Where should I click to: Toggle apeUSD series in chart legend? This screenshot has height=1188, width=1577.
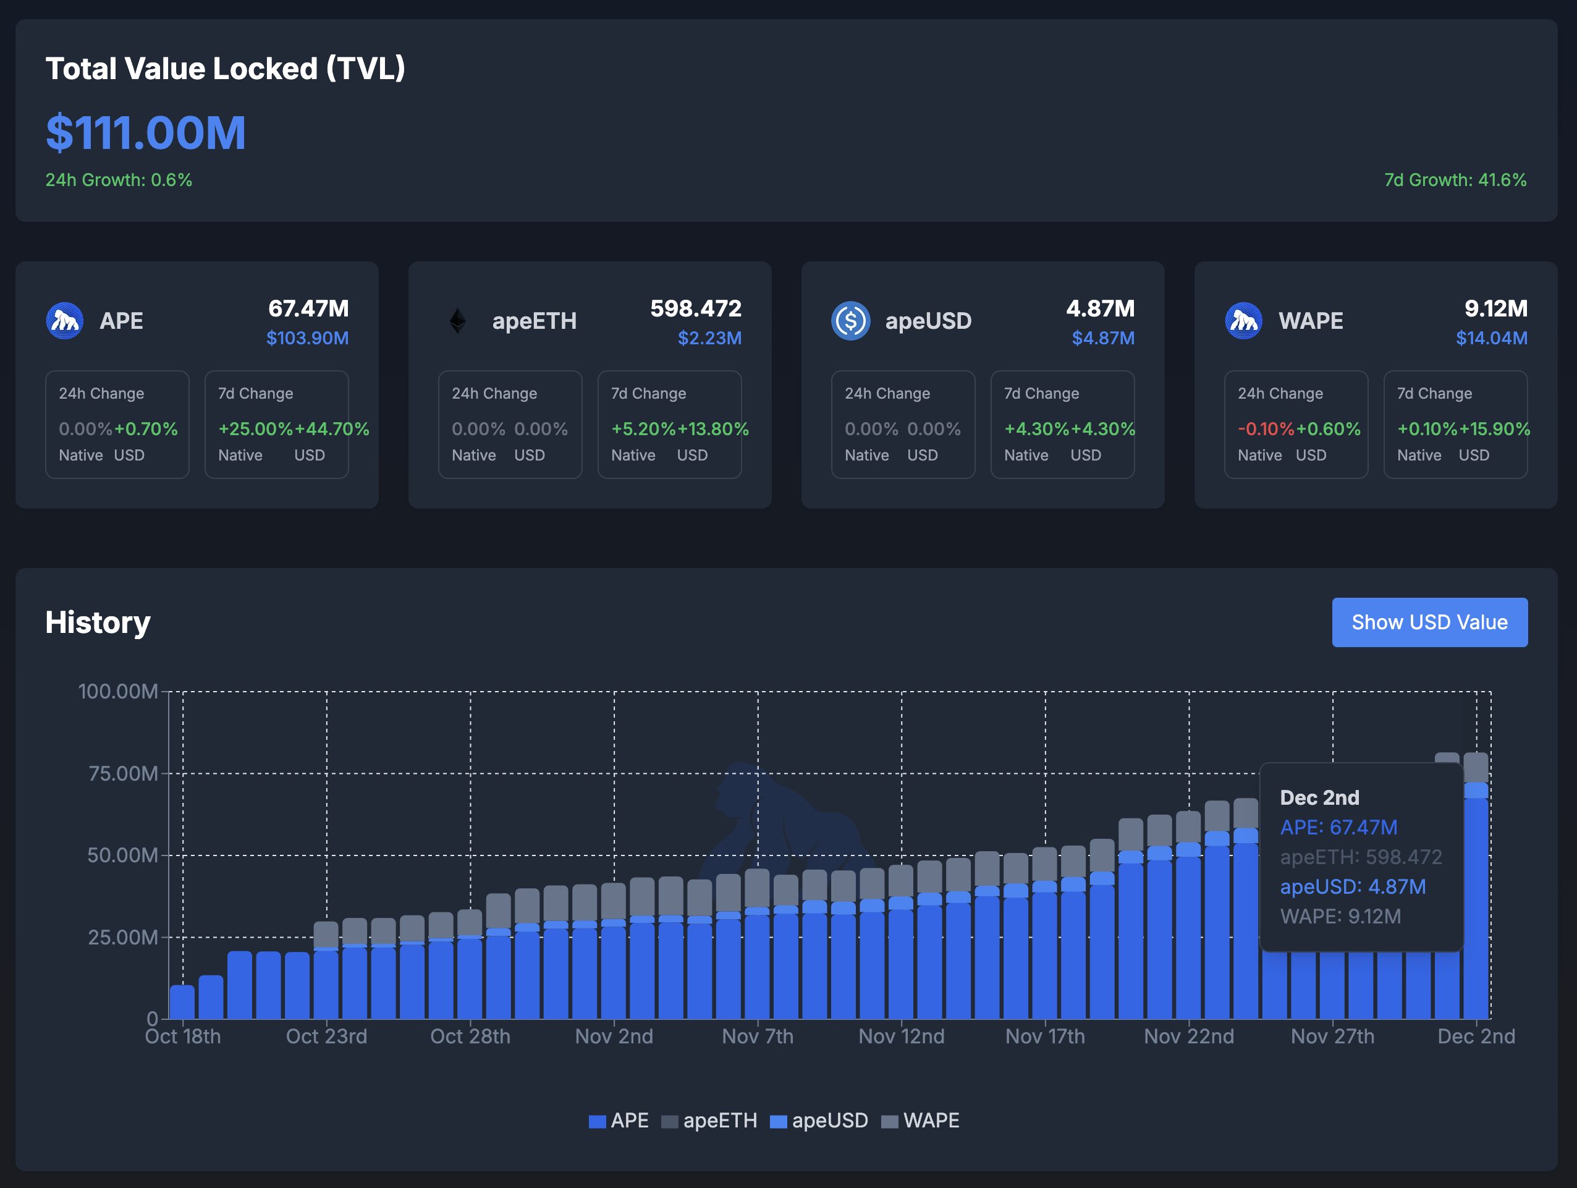pos(819,1120)
